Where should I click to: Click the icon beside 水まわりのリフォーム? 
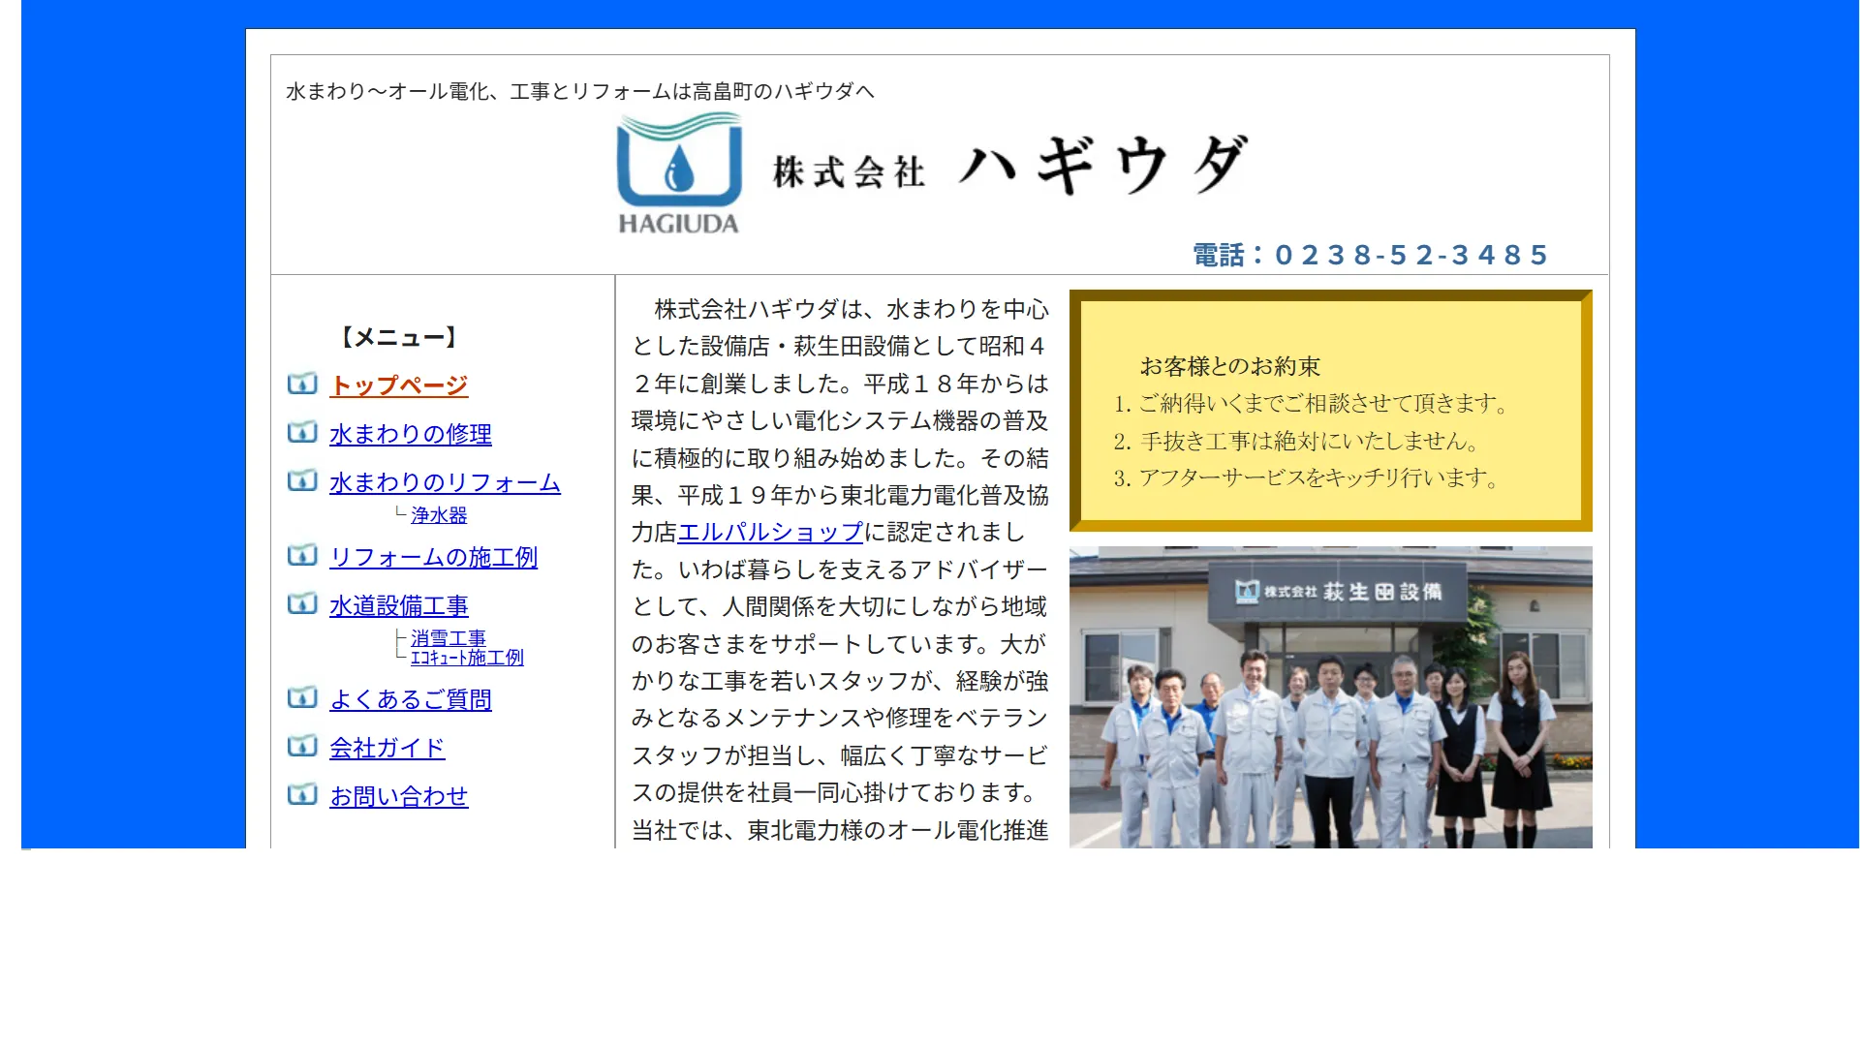(x=302, y=481)
